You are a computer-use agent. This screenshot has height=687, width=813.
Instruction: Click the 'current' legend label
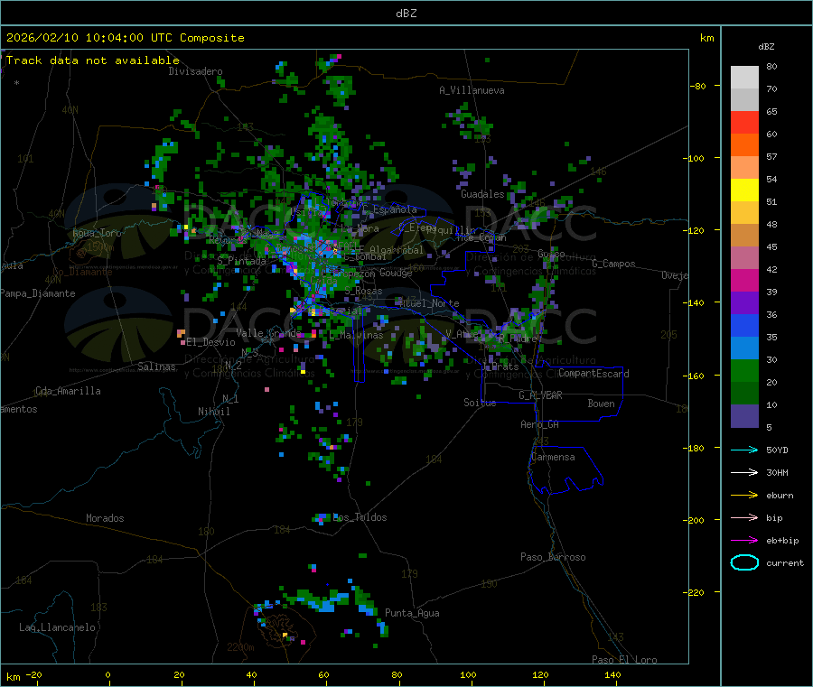[784, 563]
